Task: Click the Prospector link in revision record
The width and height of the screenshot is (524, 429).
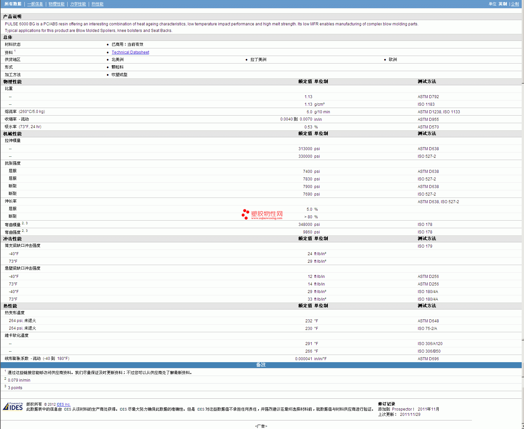Action: (x=402, y=409)
